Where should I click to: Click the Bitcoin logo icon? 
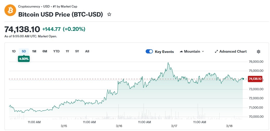[x=10, y=10]
